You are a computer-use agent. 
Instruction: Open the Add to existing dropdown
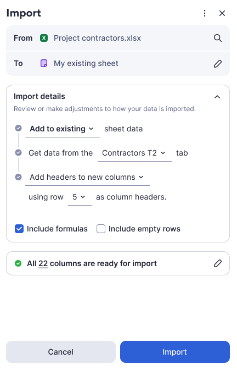click(63, 129)
